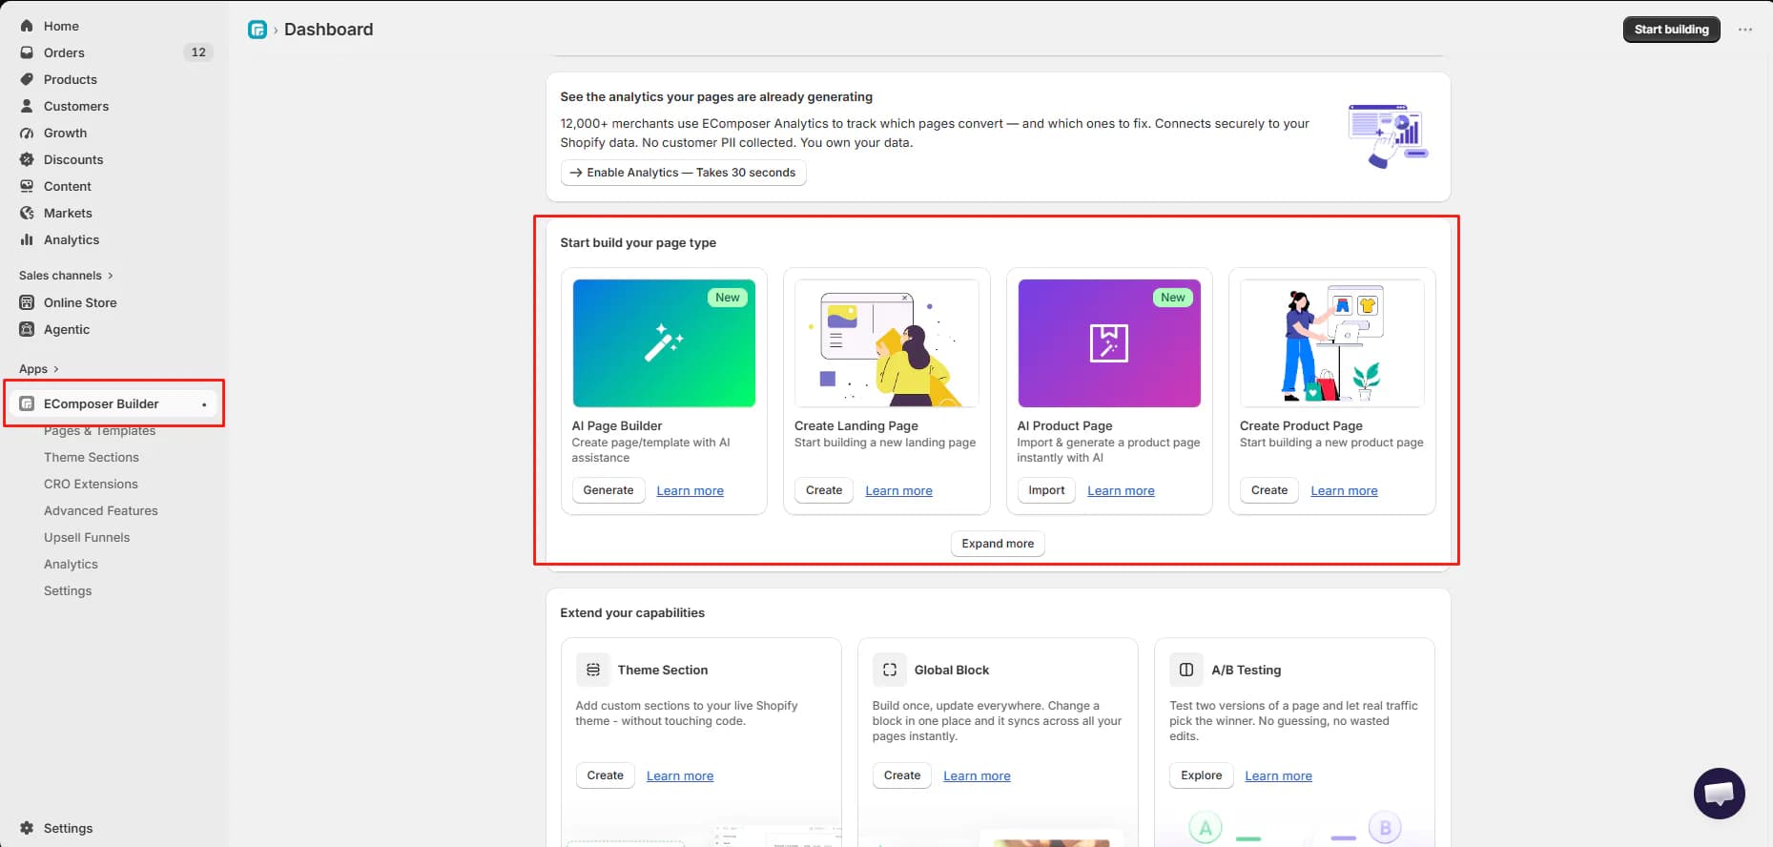This screenshot has width=1773, height=847.
Task: Click the Products tag icon
Action: click(27, 79)
